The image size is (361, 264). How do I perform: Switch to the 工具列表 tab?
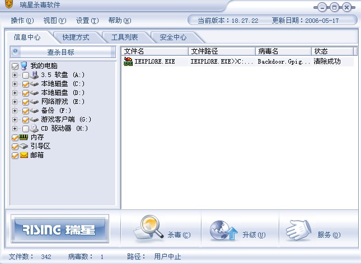tap(125, 37)
